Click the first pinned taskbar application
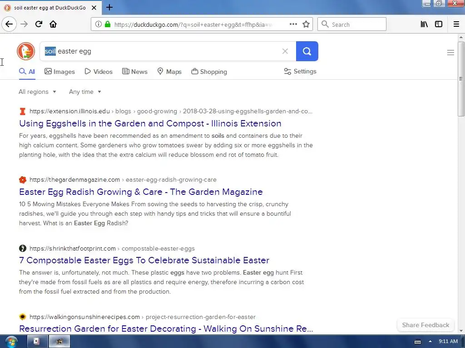The width and height of the screenshot is (465, 348). coord(36,342)
